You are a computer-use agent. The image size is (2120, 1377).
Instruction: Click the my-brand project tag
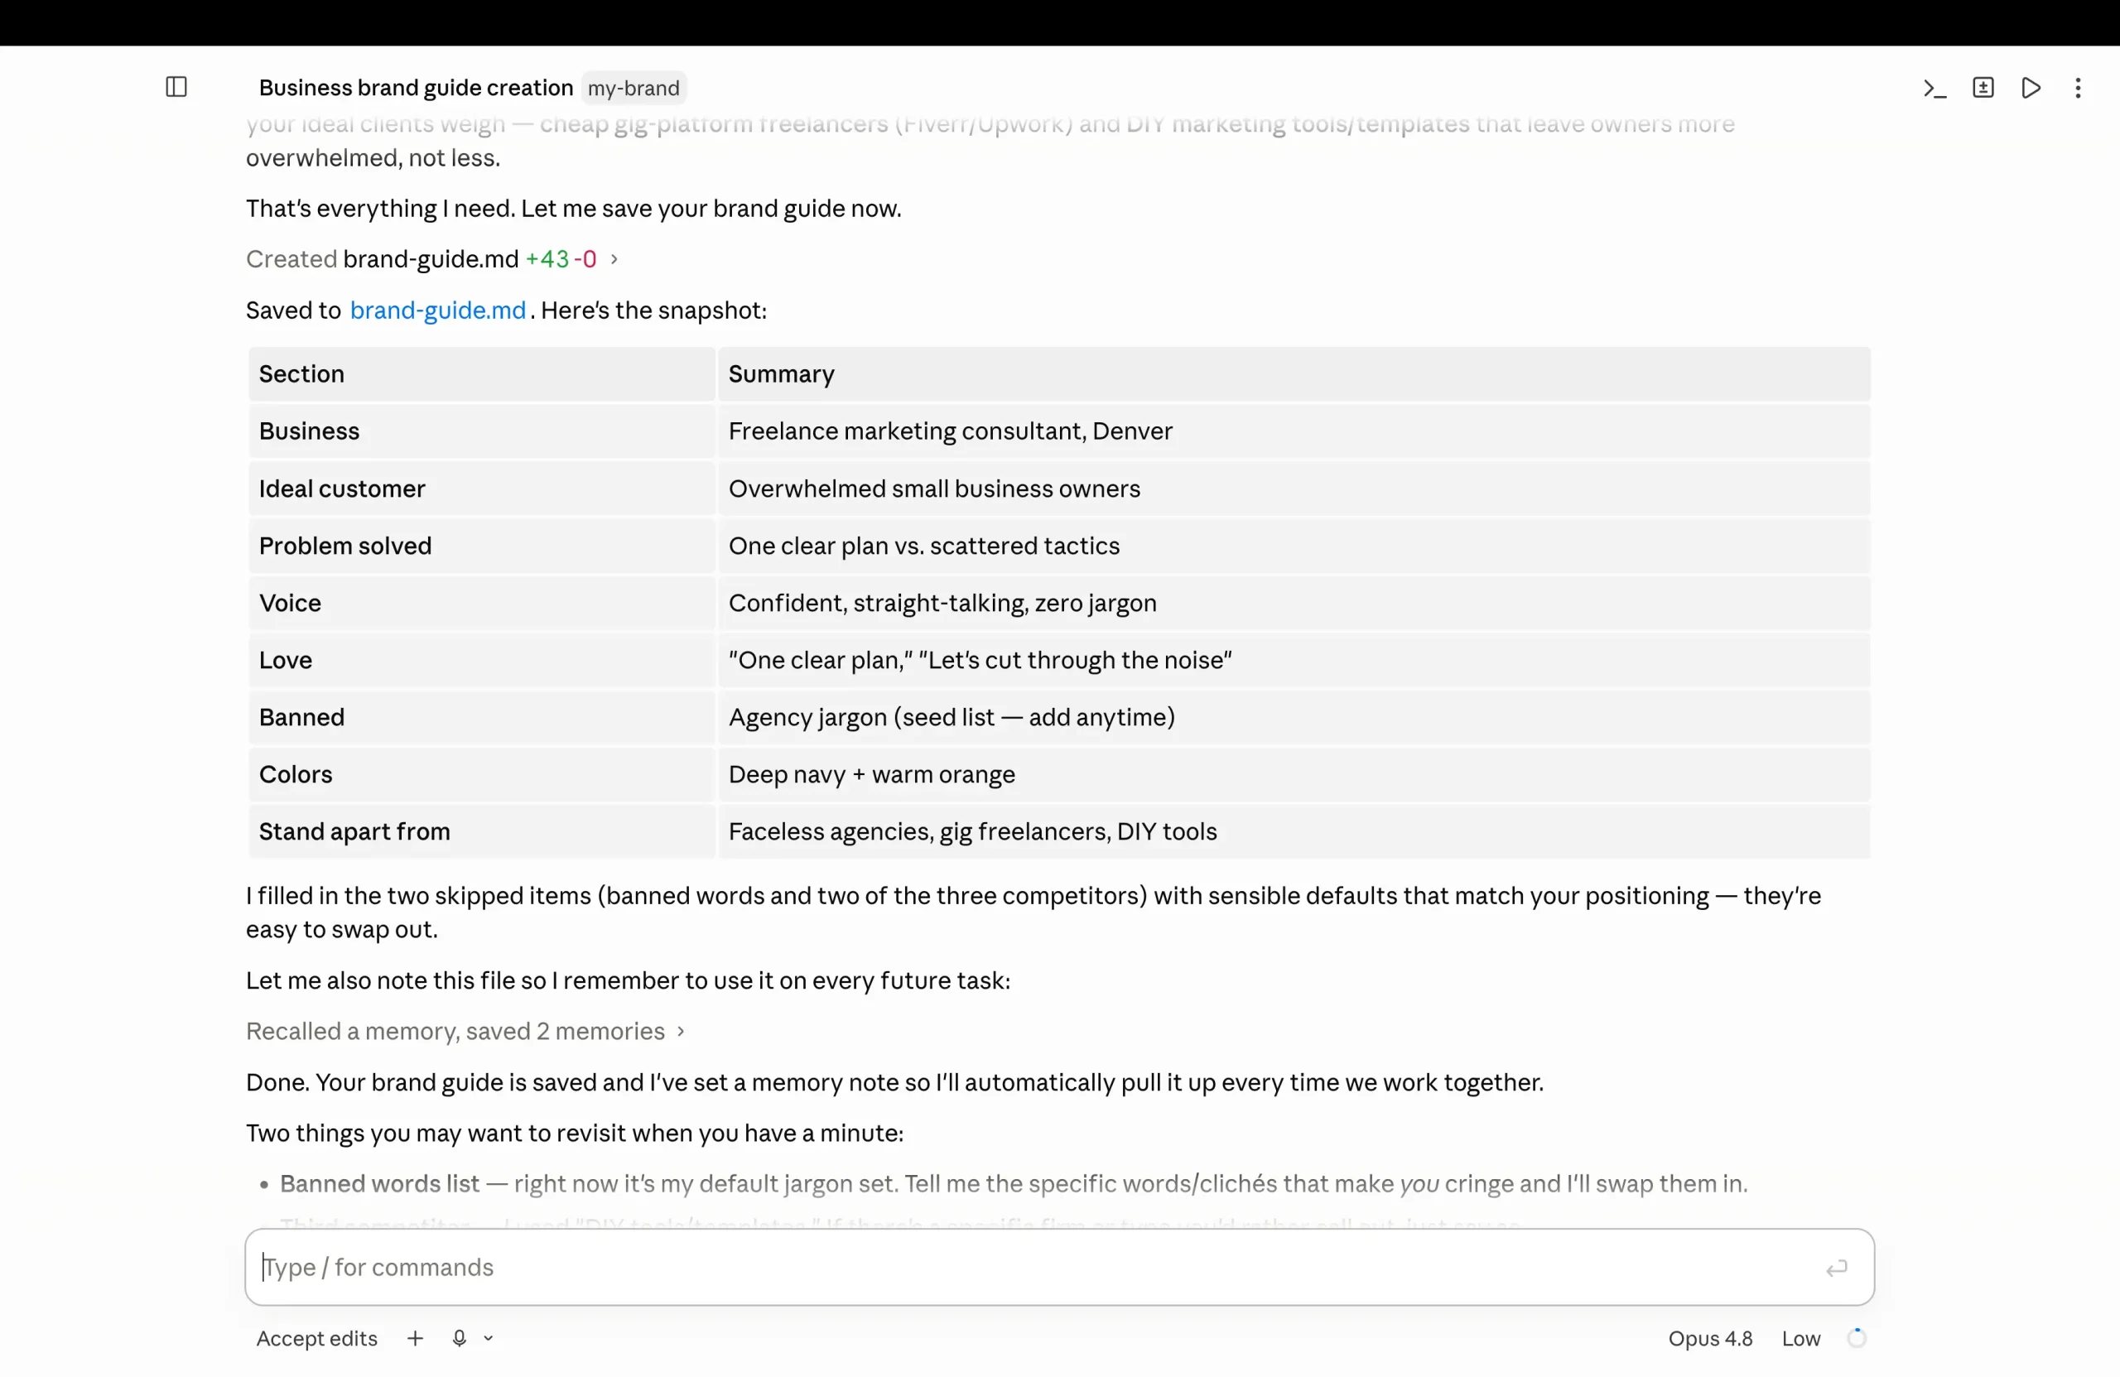point(634,88)
